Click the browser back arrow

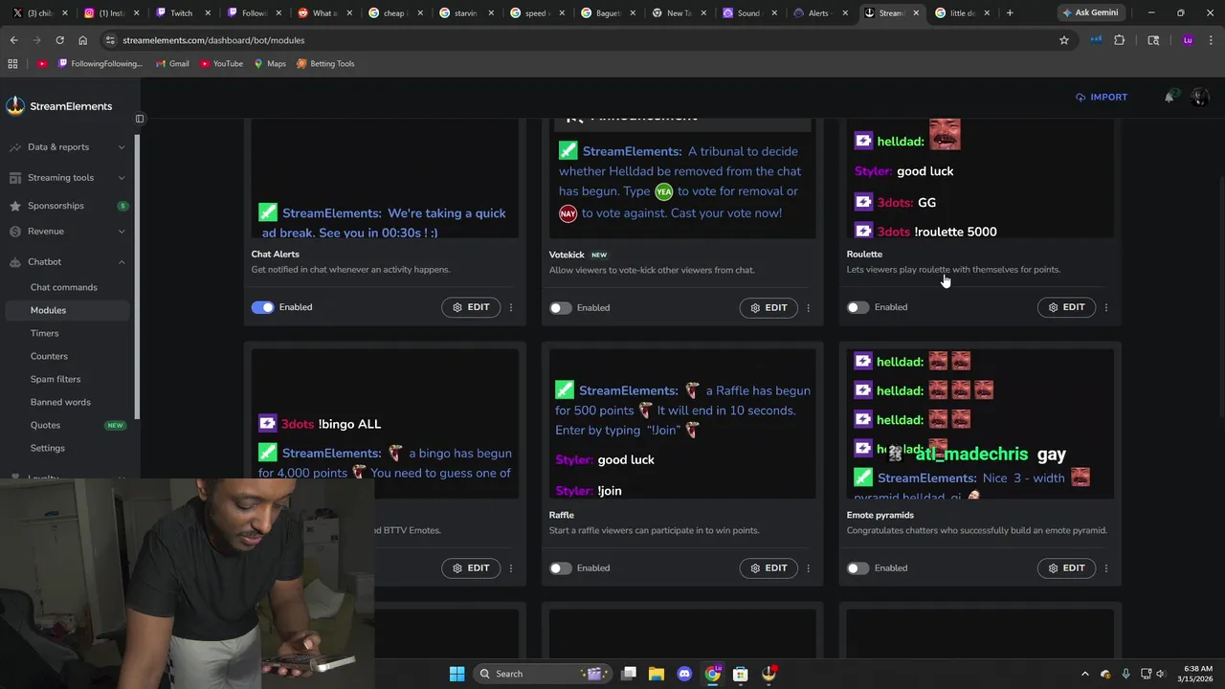tap(13, 40)
